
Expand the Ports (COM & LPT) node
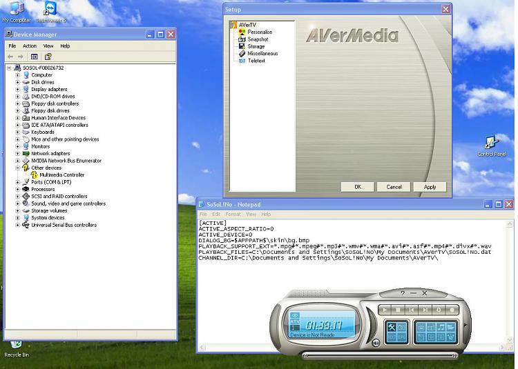coord(17,182)
